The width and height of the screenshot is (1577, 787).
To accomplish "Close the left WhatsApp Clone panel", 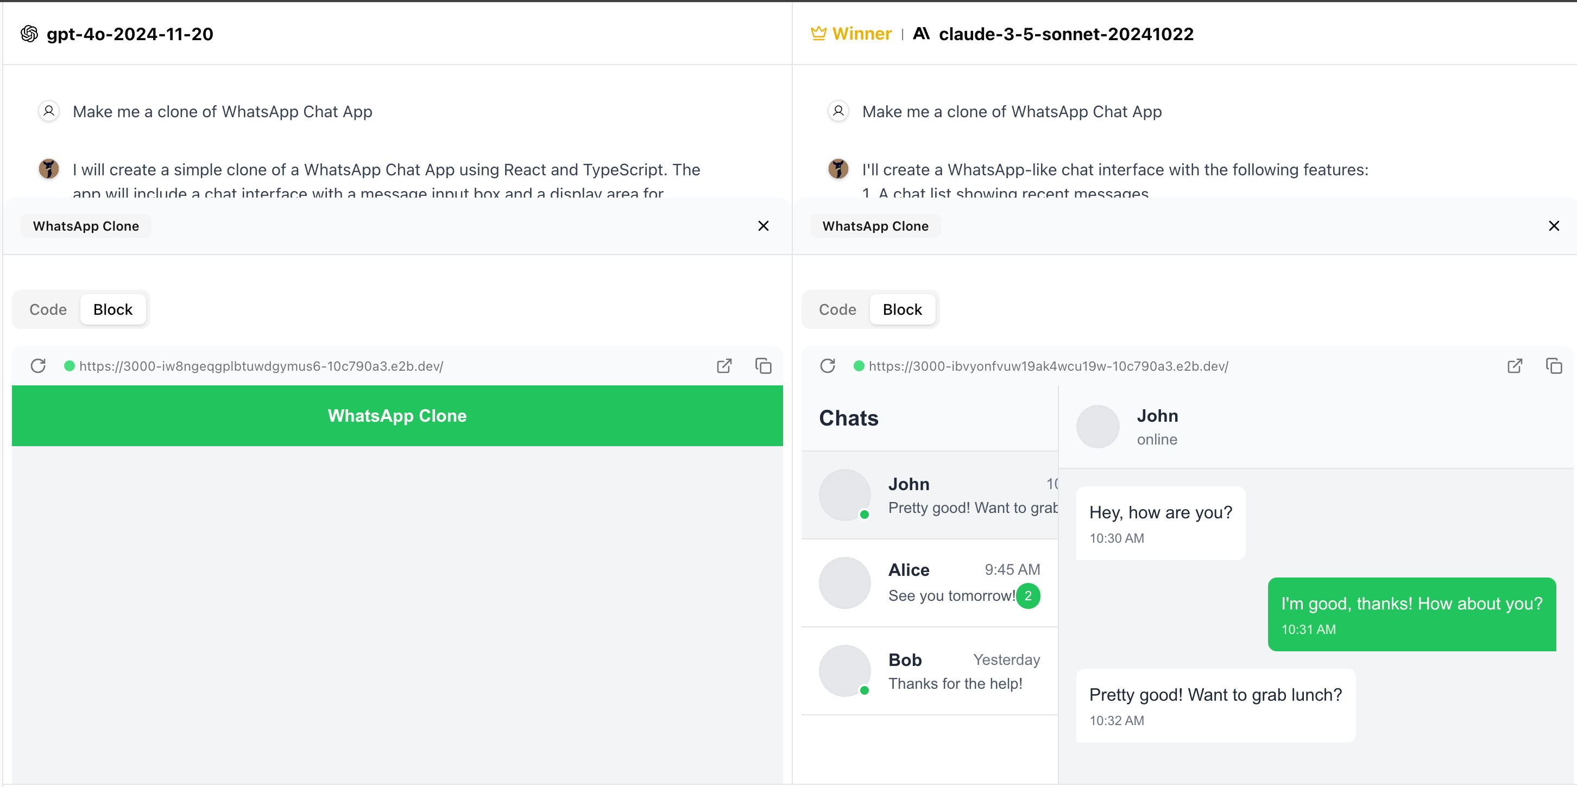I will (764, 226).
